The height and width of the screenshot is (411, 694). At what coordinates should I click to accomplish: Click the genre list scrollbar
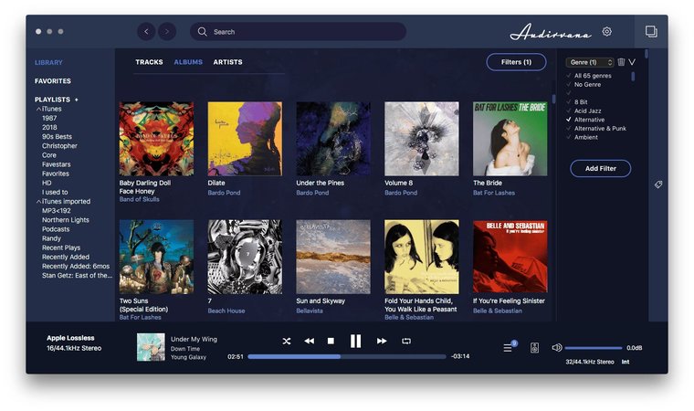(633, 76)
